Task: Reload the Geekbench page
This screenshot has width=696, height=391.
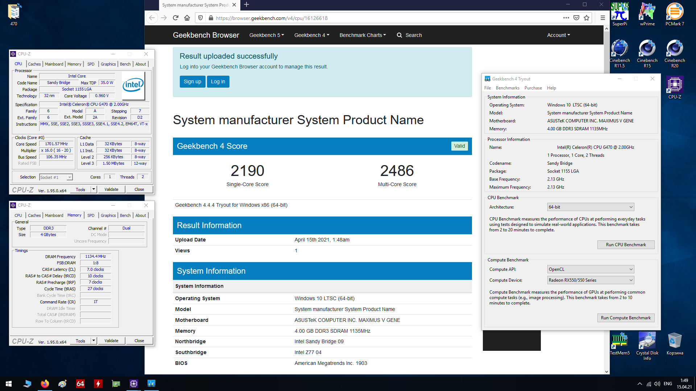Action: (175, 18)
